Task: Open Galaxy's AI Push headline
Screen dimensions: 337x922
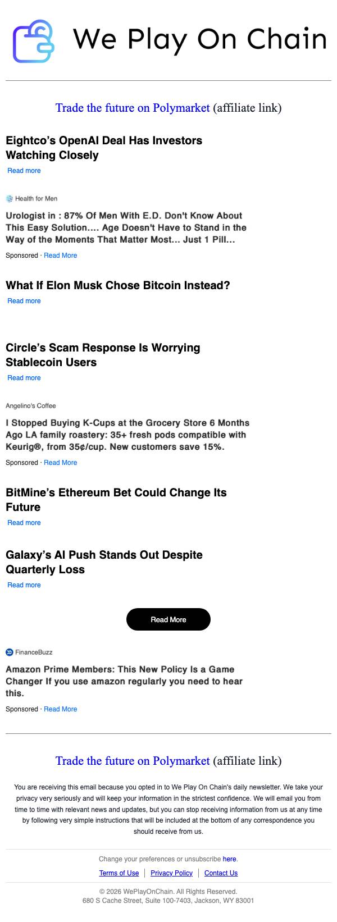Action: click(104, 562)
